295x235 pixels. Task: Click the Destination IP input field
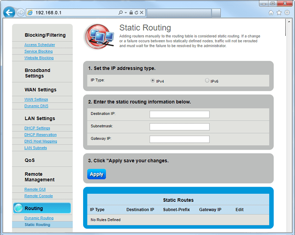click(x=180, y=114)
